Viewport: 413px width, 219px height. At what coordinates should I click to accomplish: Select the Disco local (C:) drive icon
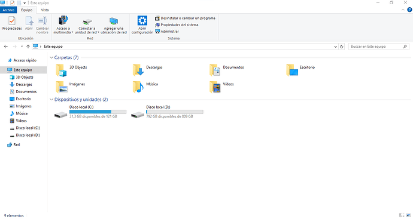tap(61, 115)
